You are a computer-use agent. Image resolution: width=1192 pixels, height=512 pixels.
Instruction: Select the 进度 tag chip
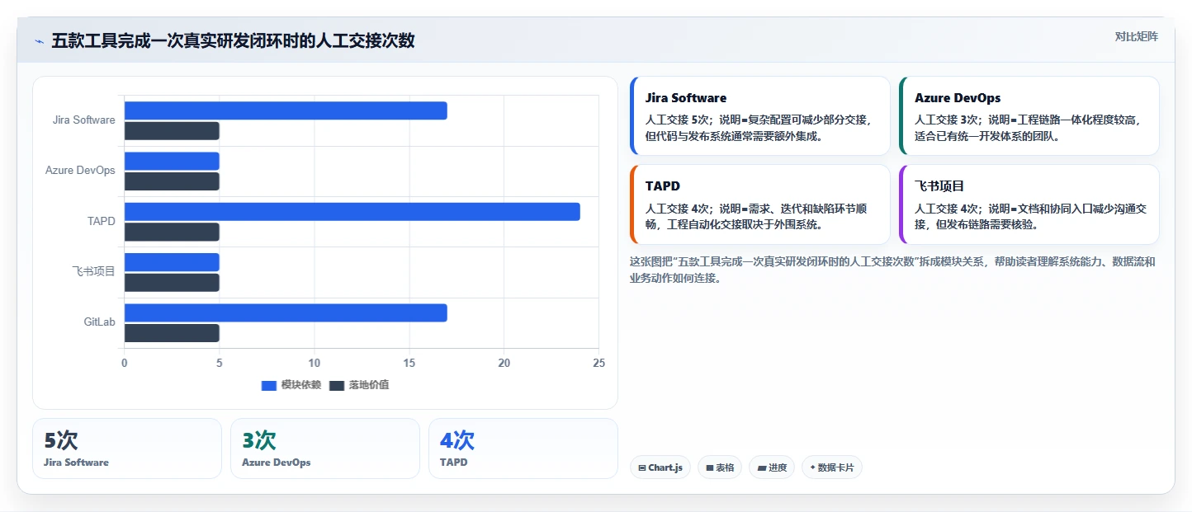point(772,467)
